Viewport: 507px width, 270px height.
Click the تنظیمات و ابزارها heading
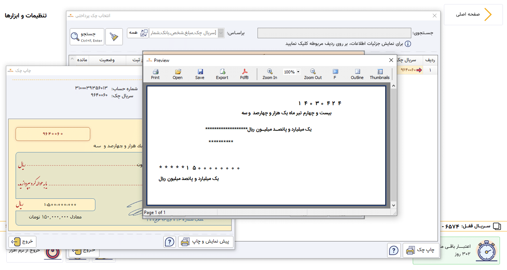tap(26, 16)
